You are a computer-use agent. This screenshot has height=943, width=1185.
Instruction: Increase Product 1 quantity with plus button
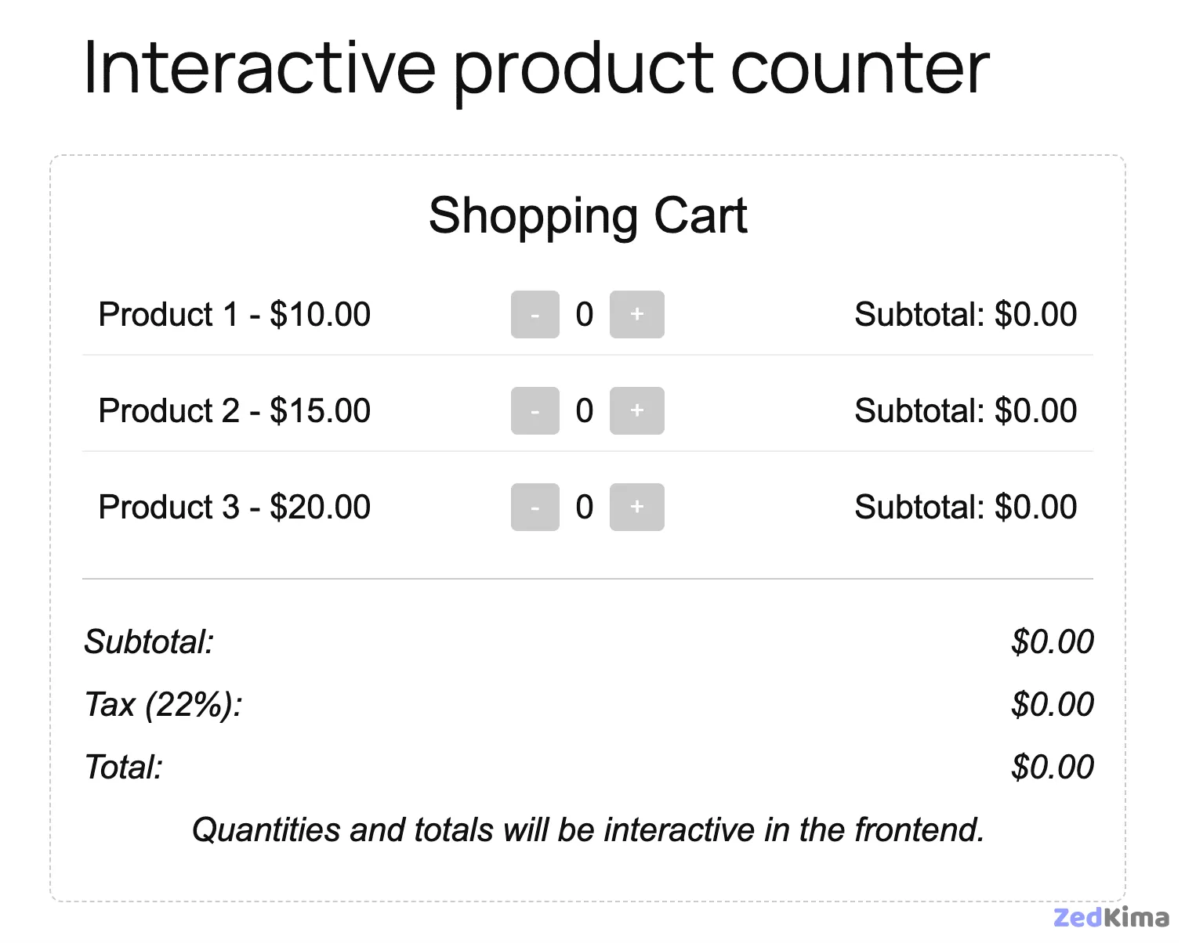pos(636,315)
